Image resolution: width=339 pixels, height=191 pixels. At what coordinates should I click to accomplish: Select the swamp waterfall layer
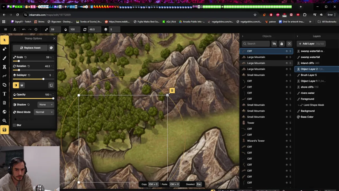point(316,57)
